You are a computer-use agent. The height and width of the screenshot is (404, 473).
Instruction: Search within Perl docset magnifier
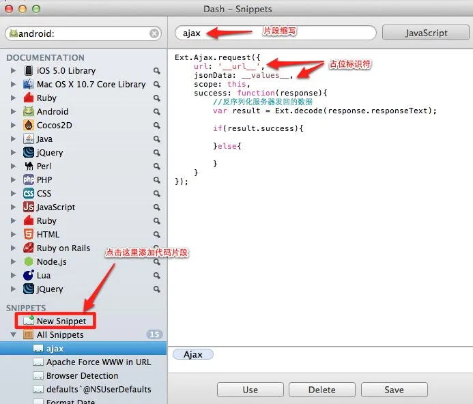pos(156,167)
